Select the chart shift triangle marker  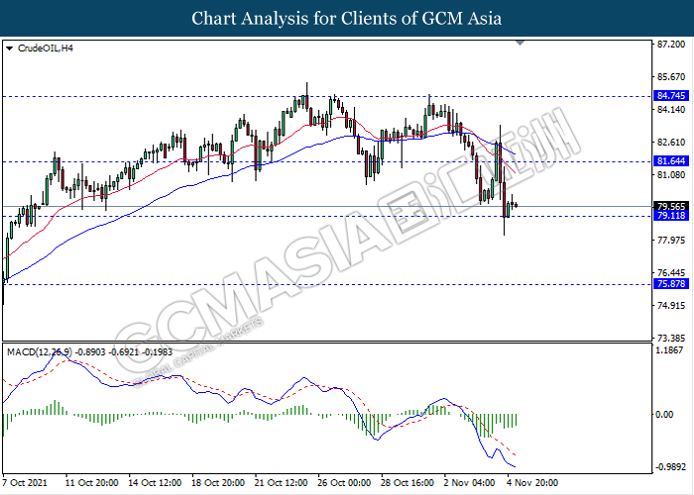click(520, 43)
